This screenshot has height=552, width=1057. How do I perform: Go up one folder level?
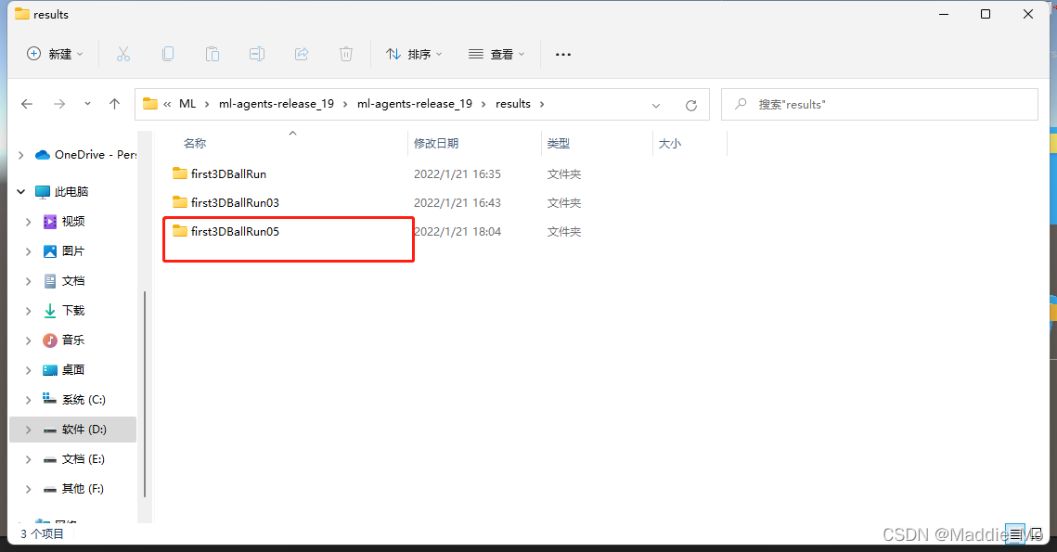[114, 104]
